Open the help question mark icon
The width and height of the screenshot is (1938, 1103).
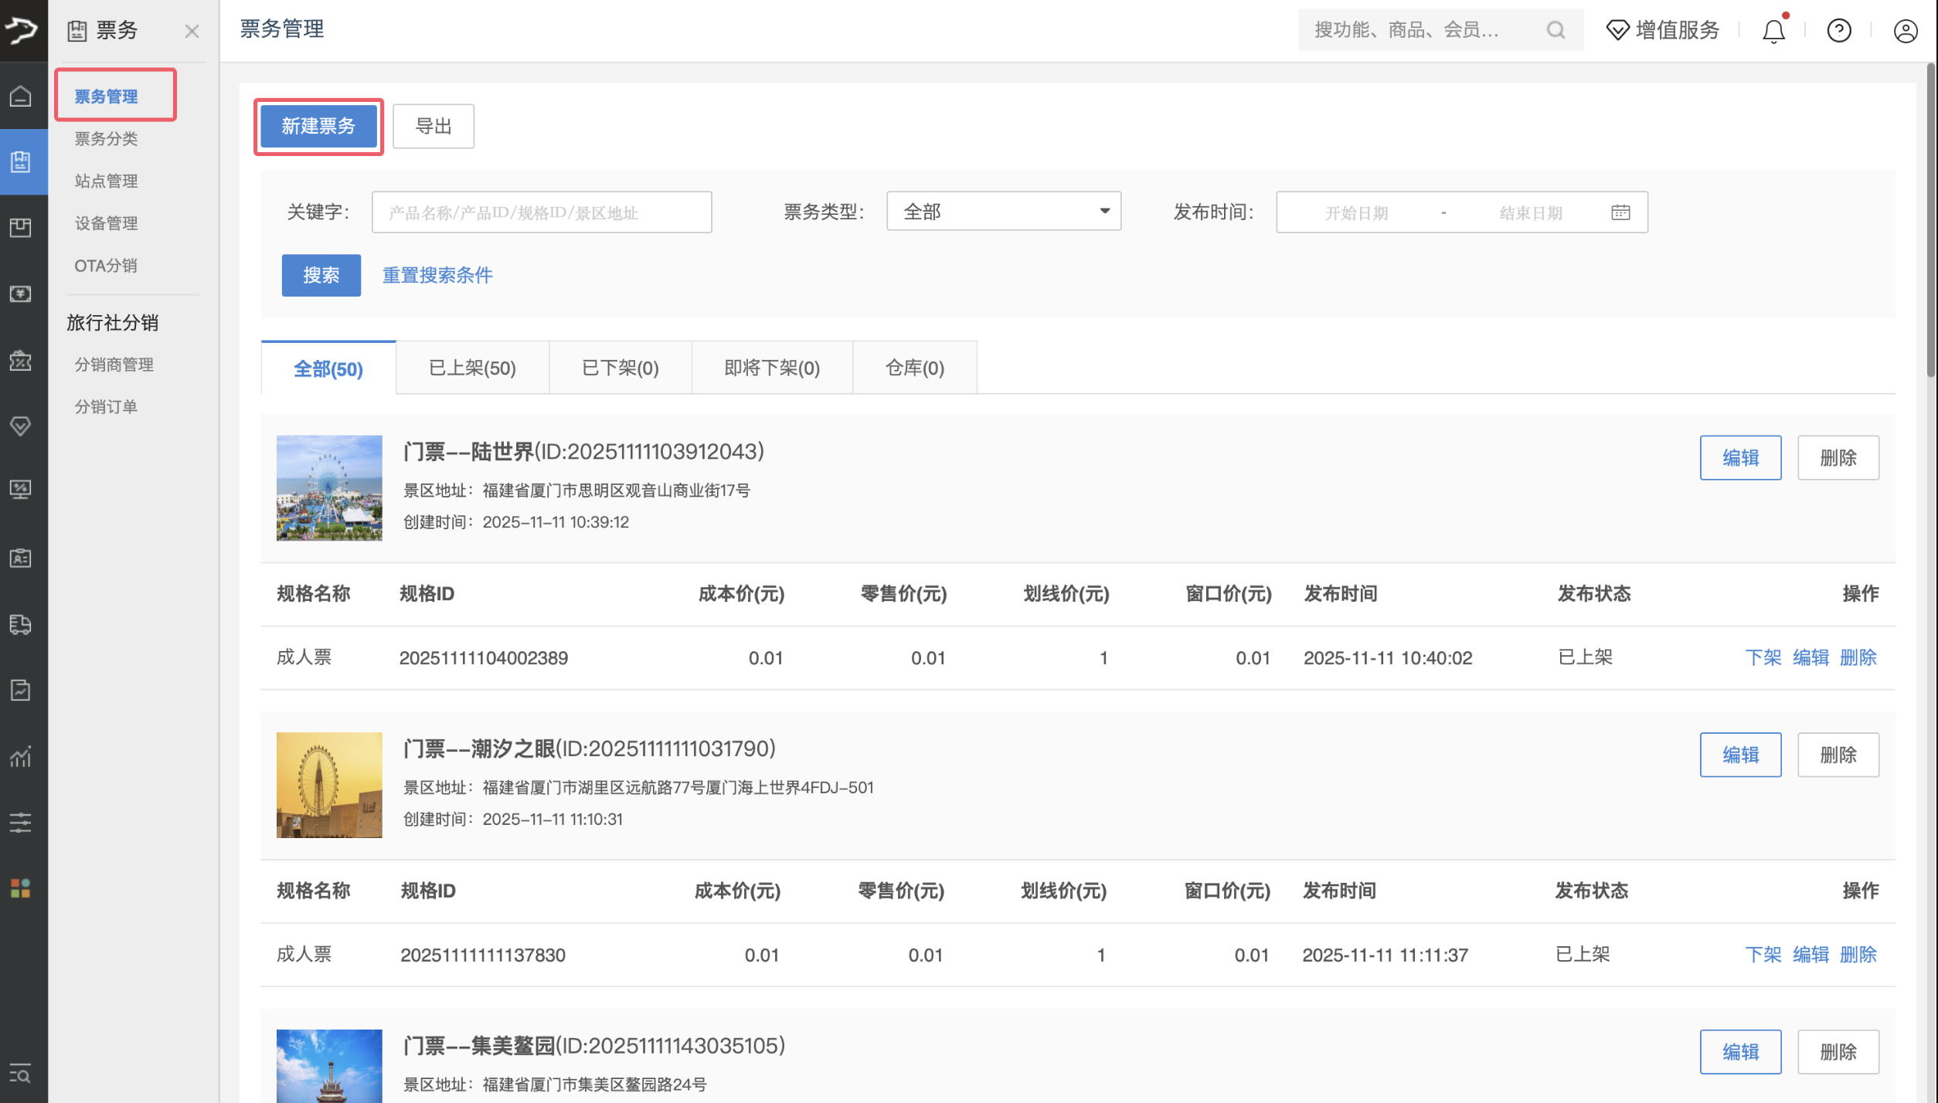[1838, 31]
